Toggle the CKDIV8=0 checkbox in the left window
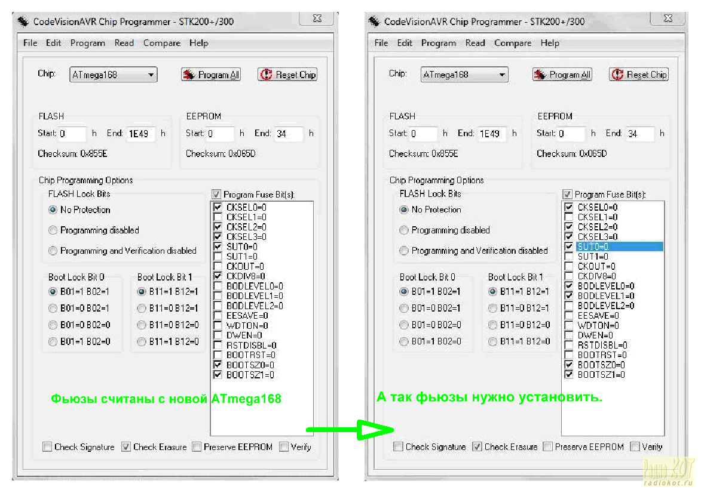 click(218, 276)
